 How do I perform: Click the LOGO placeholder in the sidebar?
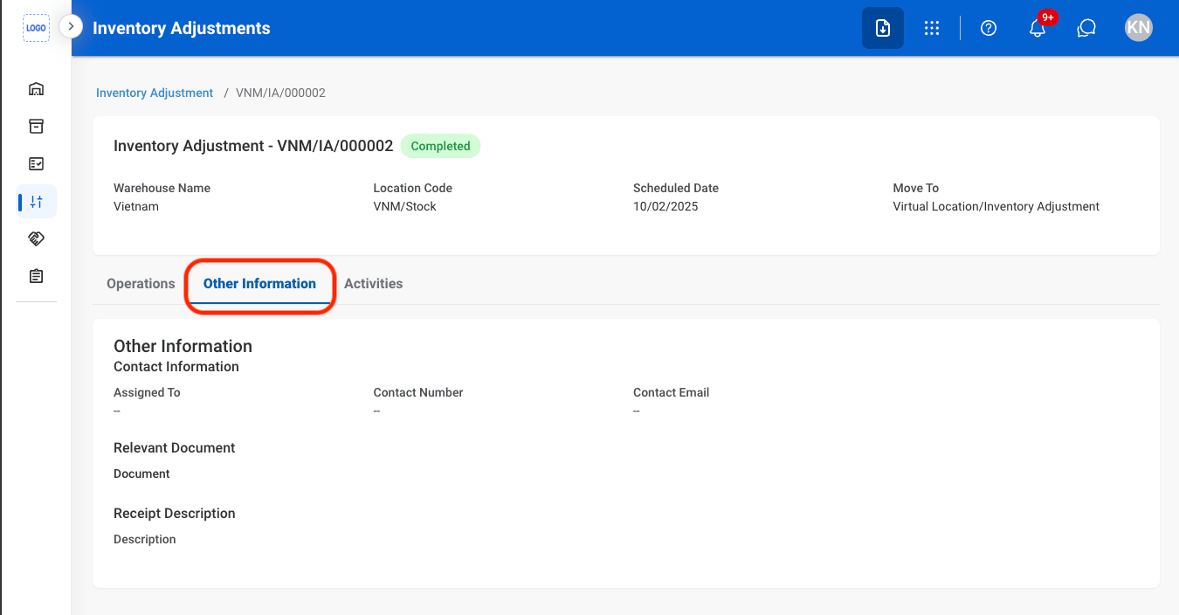tap(36, 28)
